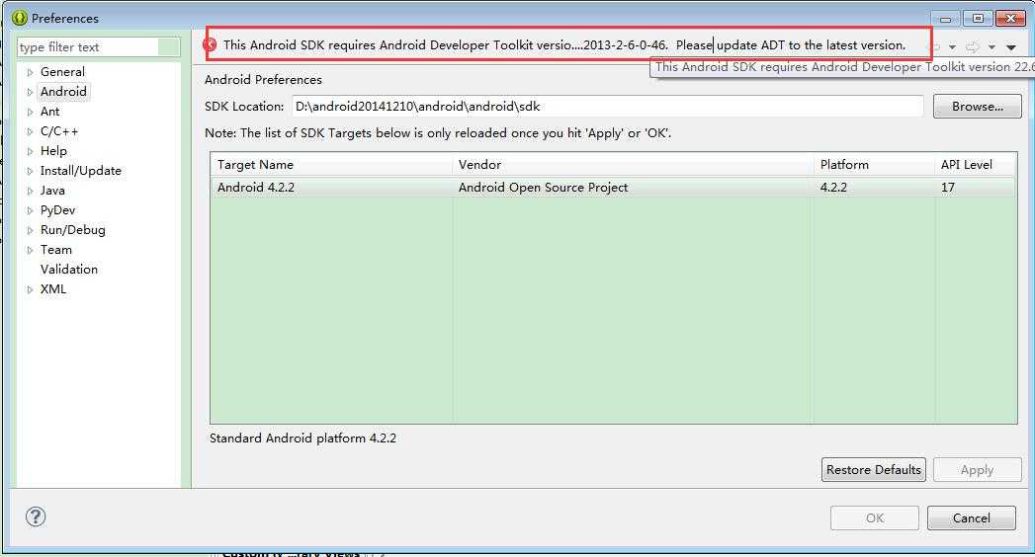Click Restore Defaults
The height and width of the screenshot is (557, 1035).
click(x=873, y=470)
